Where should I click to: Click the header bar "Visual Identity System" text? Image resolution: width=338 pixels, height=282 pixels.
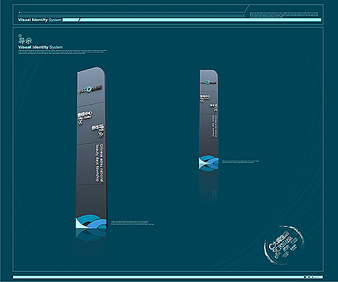(40, 20)
